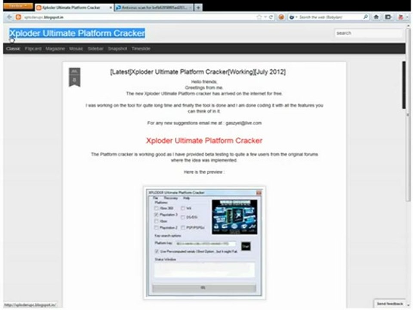Switch to the Antivirus scan browser tab
This screenshot has width=413, height=310.
click(x=154, y=8)
